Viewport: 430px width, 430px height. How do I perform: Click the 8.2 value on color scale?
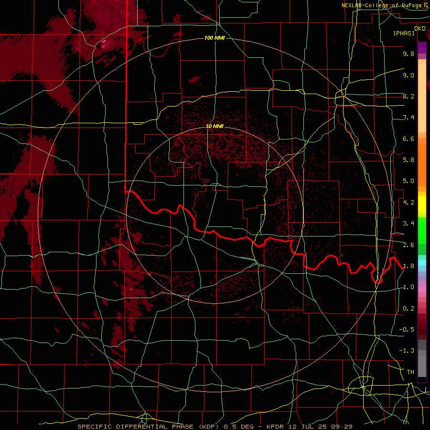click(x=408, y=96)
